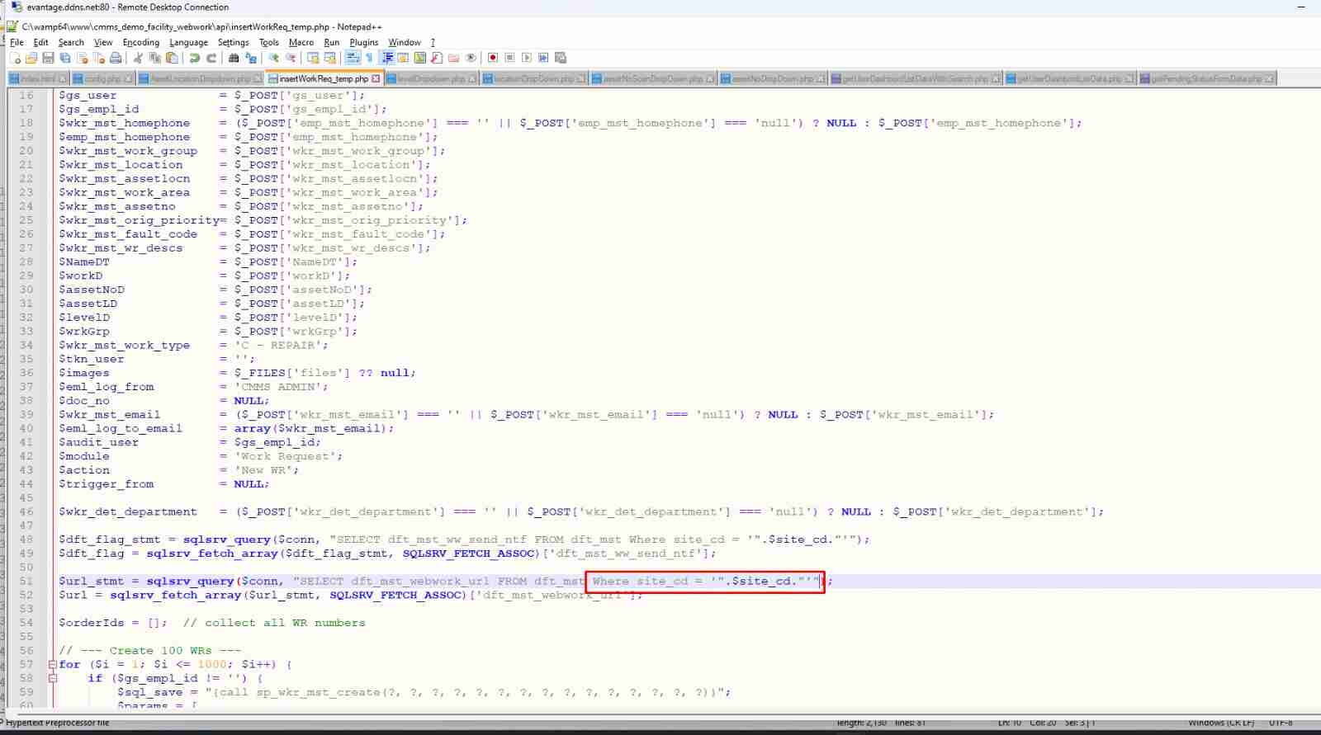Switch to the config.php tab

coord(102,79)
